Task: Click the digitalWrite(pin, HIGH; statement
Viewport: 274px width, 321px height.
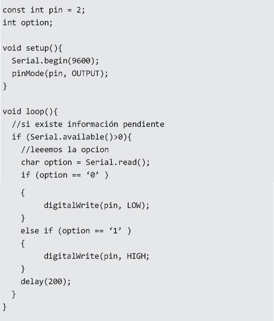Action: pos(96,256)
